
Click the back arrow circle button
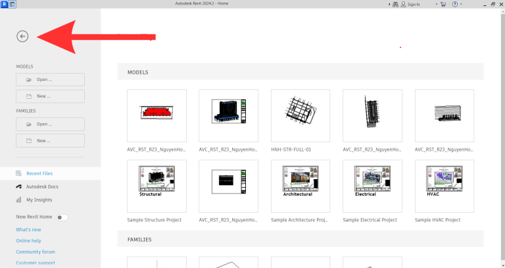(22, 36)
